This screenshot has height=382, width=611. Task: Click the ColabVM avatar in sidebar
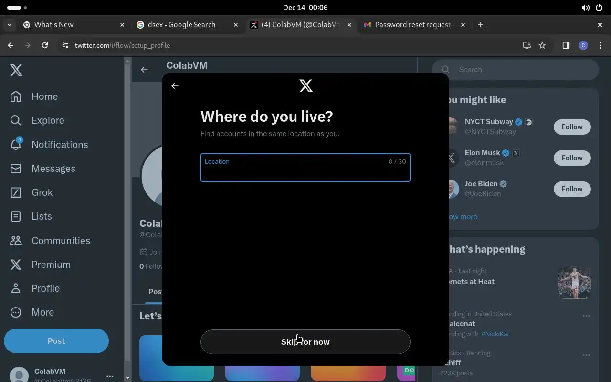[19, 375]
